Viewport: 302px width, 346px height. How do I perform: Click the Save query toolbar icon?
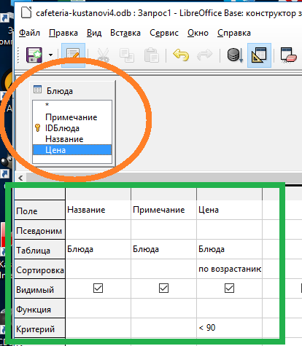[x=34, y=55]
